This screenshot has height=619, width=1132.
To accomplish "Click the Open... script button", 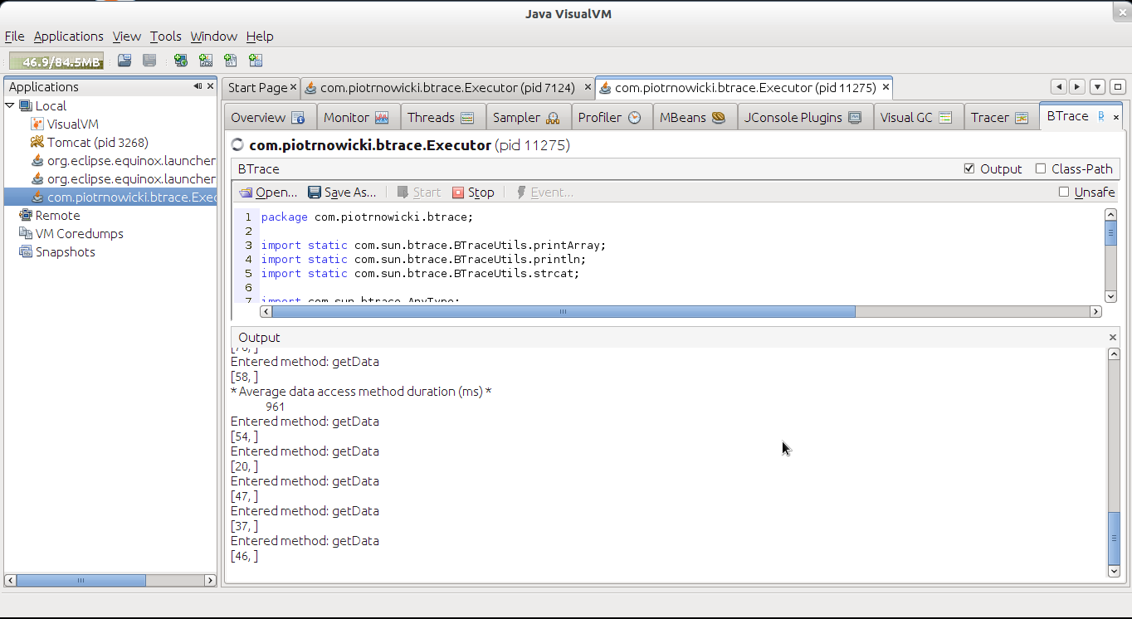I will tap(268, 192).
